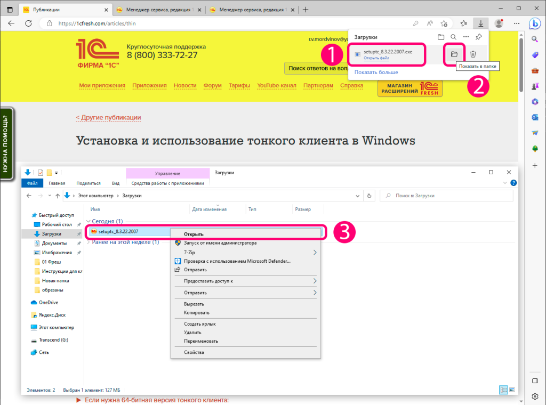Click the Открыть файл link
The width and height of the screenshot is (546, 405).
(376, 58)
